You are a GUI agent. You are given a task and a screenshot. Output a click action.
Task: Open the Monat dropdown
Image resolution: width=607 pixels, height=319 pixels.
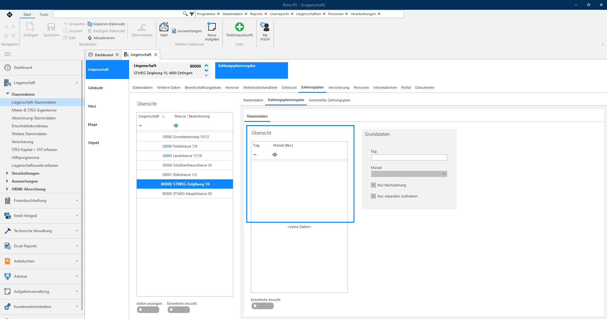coord(409,174)
